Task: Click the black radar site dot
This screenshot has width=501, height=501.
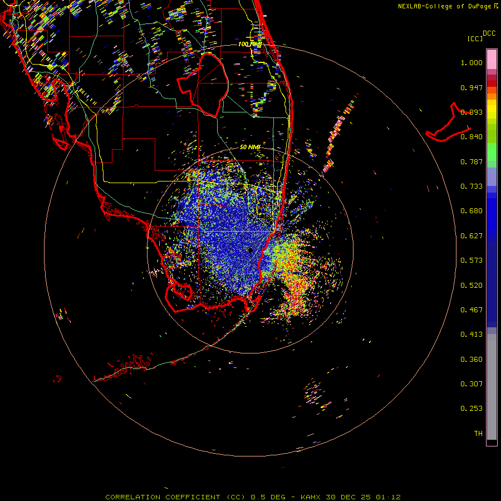Action: click(x=250, y=250)
